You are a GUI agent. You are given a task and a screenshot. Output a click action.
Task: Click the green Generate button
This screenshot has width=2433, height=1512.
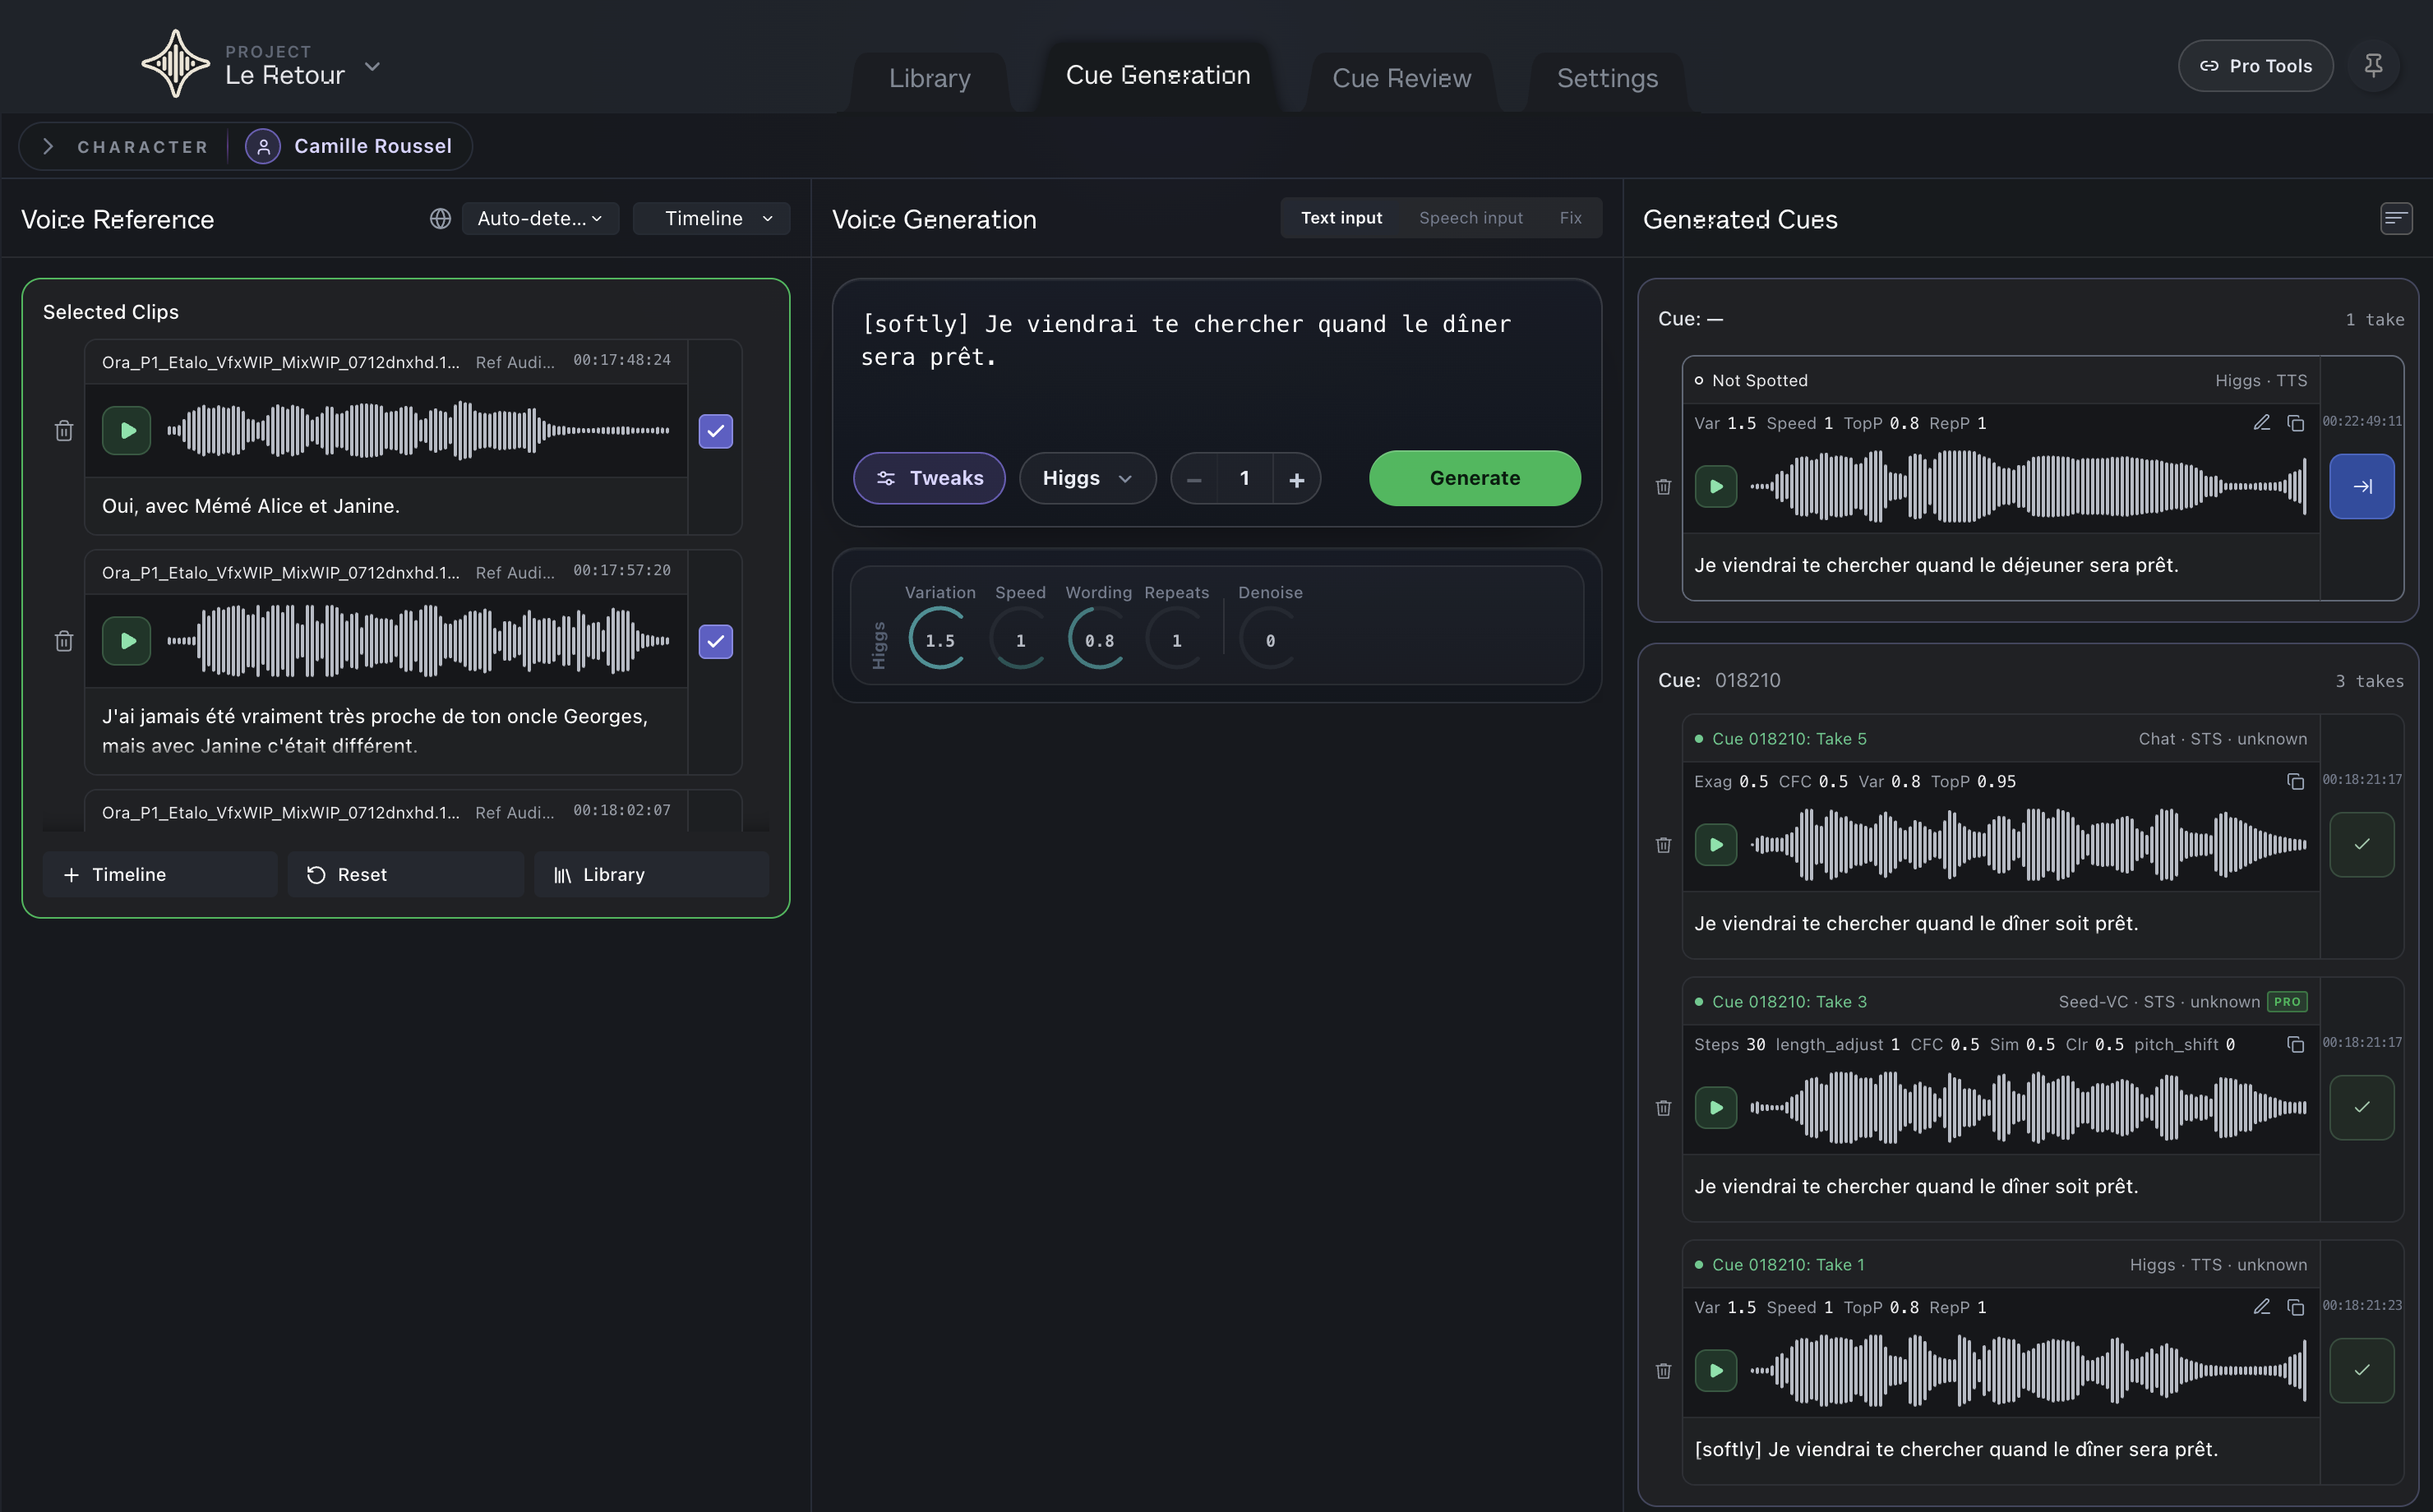(x=1474, y=478)
